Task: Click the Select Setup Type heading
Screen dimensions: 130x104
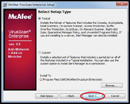Action: coord(55,12)
